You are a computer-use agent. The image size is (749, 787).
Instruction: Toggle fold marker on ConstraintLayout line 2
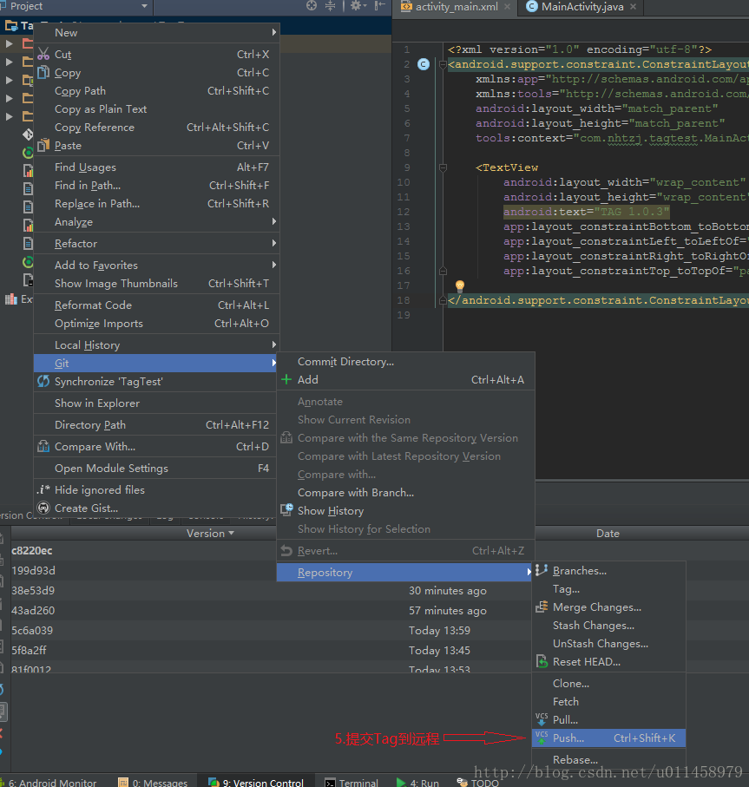[x=444, y=64]
